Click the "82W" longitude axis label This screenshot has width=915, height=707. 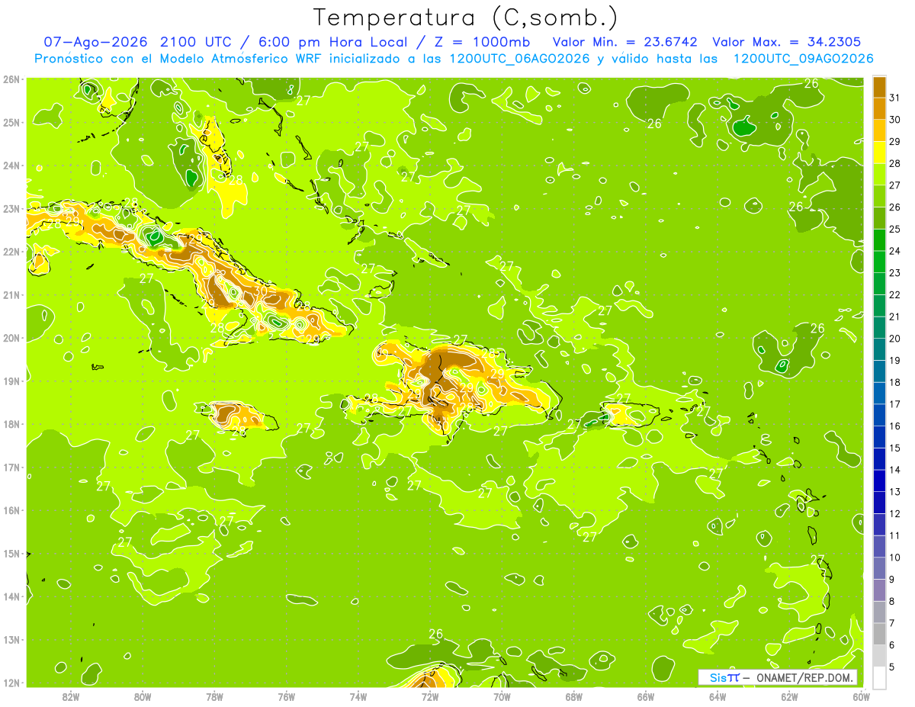[x=71, y=697]
